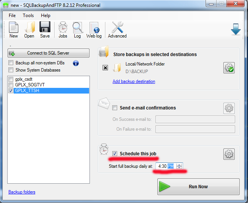This screenshot has height=203, width=248.
Task: Minimize the SQLBackupAndFTP window
Action: pos(211,4)
